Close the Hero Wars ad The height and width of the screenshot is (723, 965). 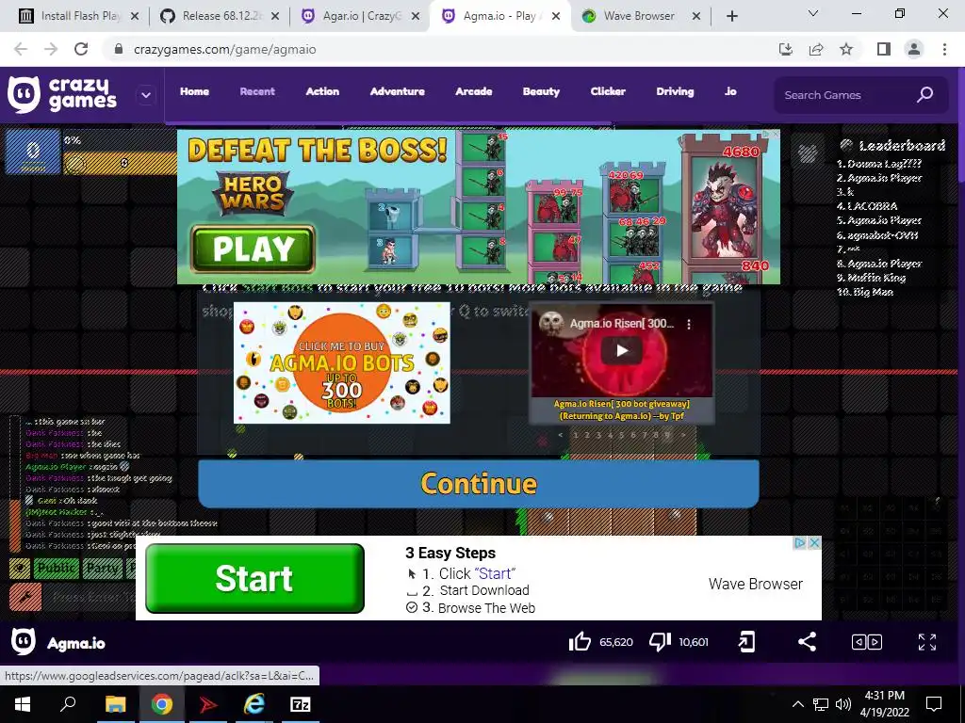point(775,134)
